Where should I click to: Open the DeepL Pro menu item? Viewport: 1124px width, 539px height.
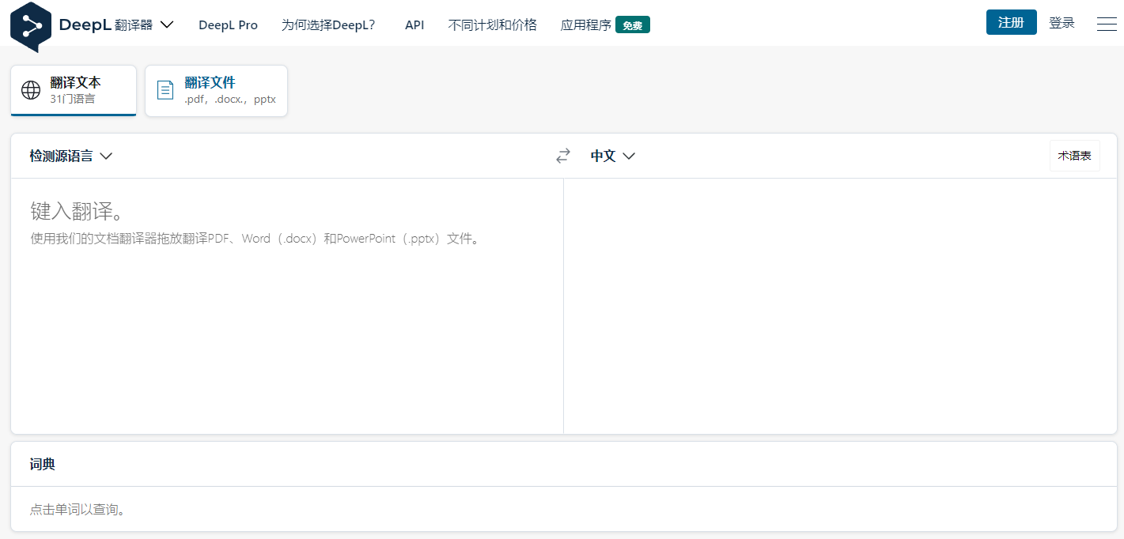[x=228, y=24]
